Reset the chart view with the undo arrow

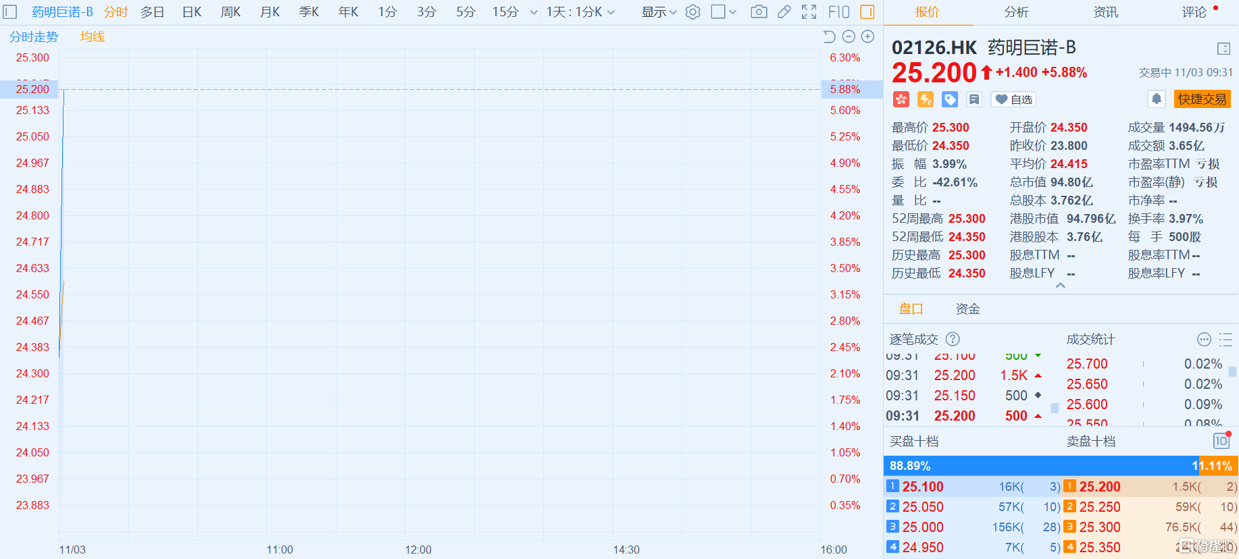(830, 37)
